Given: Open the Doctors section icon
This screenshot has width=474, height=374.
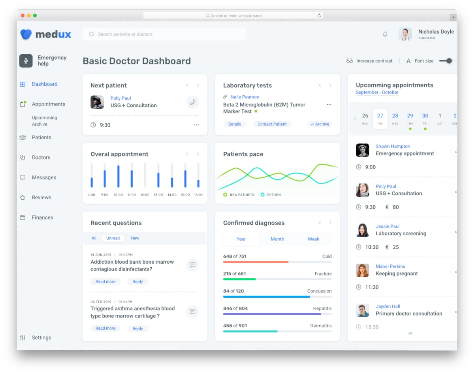Looking at the screenshot, I should pyautogui.click(x=23, y=157).
